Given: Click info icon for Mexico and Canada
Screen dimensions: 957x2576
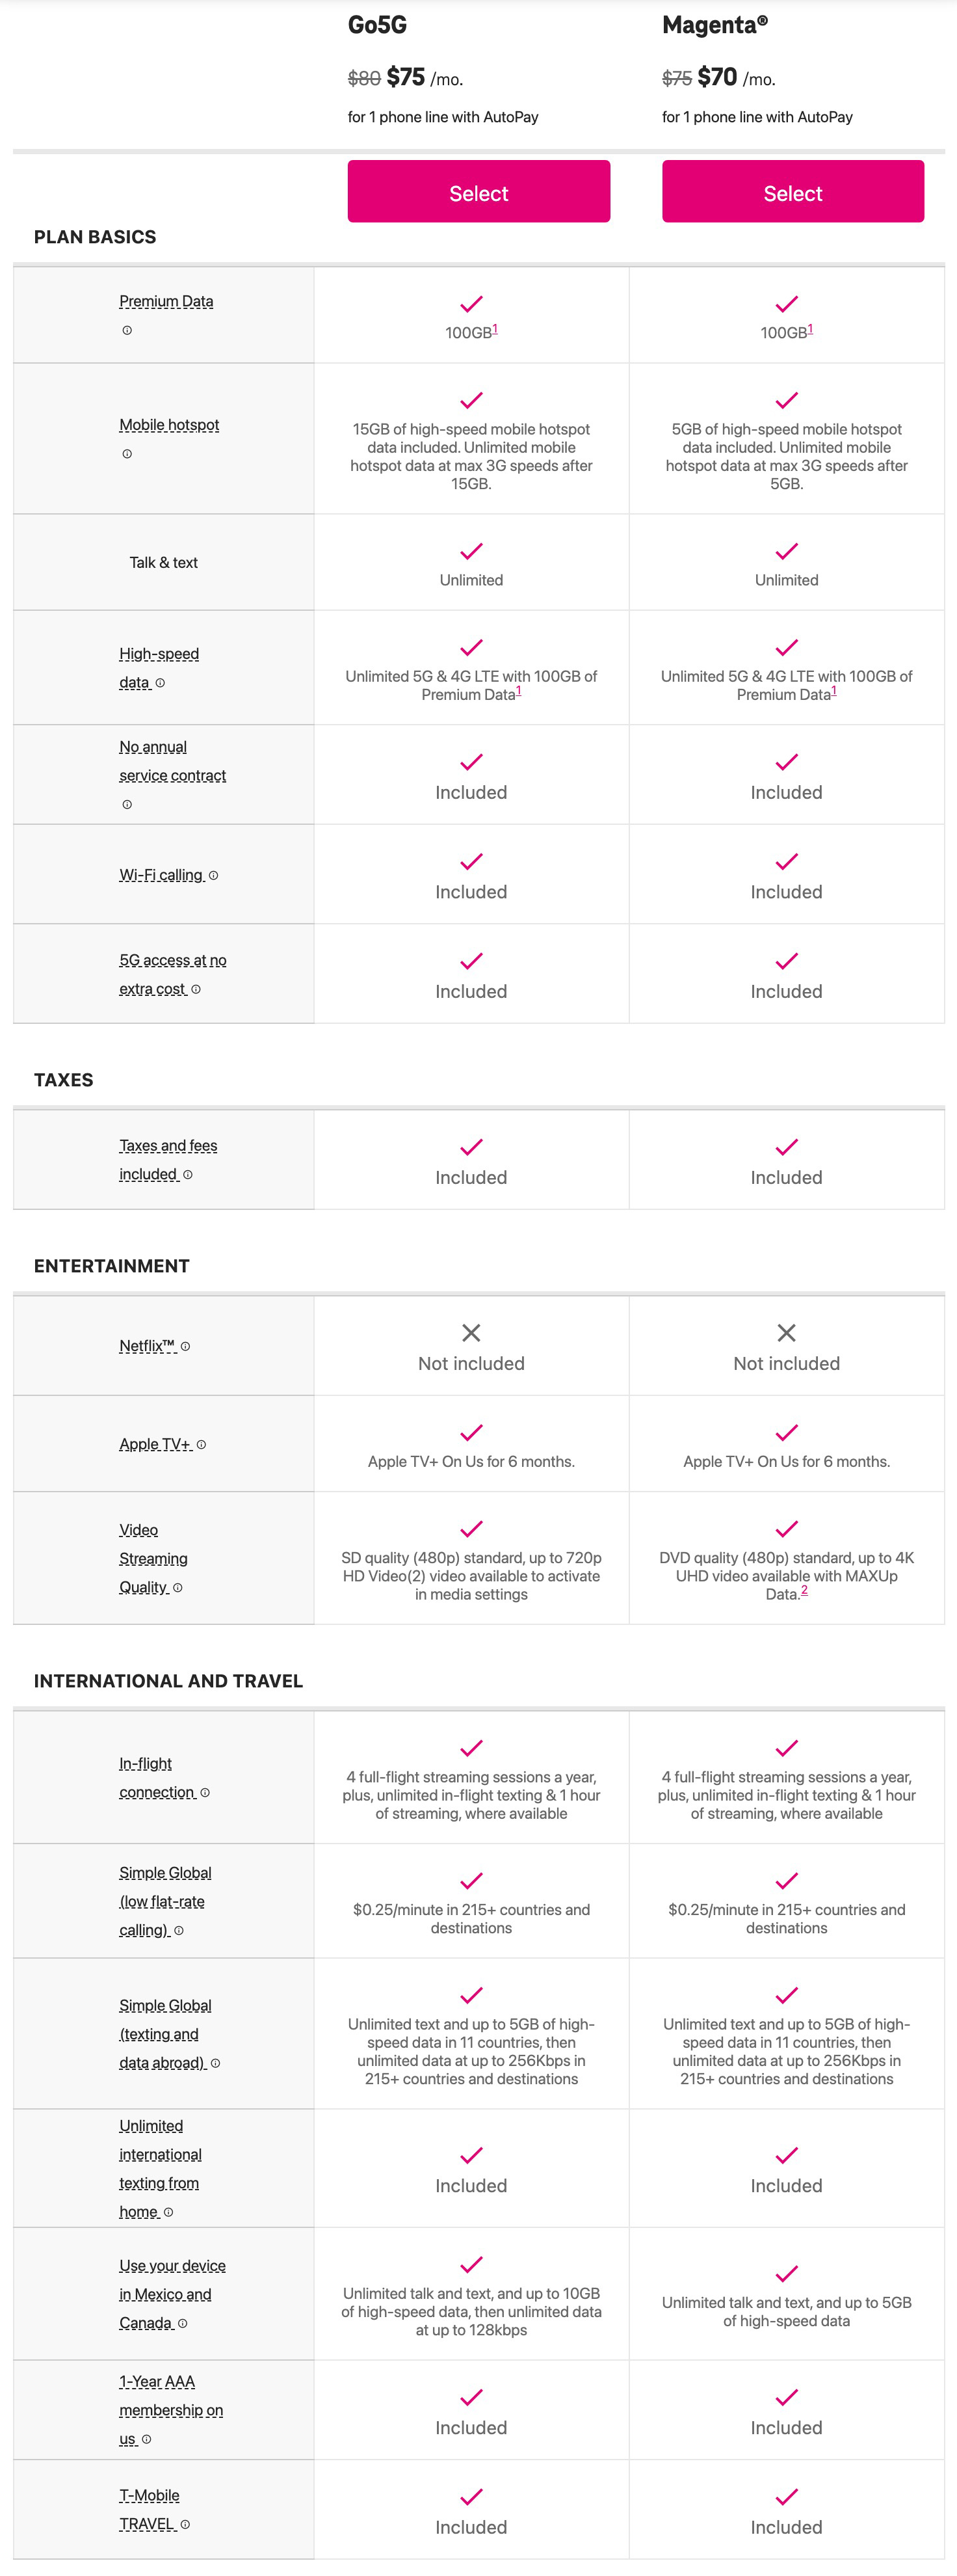Looking at the screenshot, I should pyautogui.click(x=183, y=2324).
